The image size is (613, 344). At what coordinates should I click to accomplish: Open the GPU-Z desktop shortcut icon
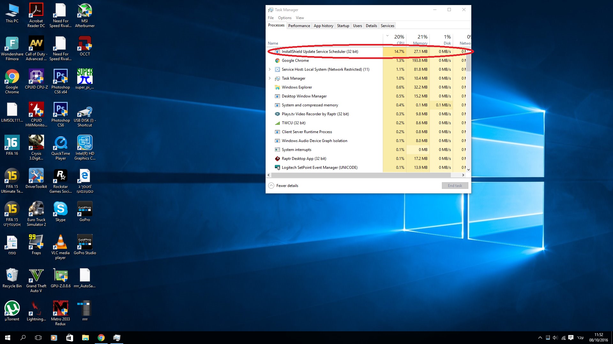(61, 278)
